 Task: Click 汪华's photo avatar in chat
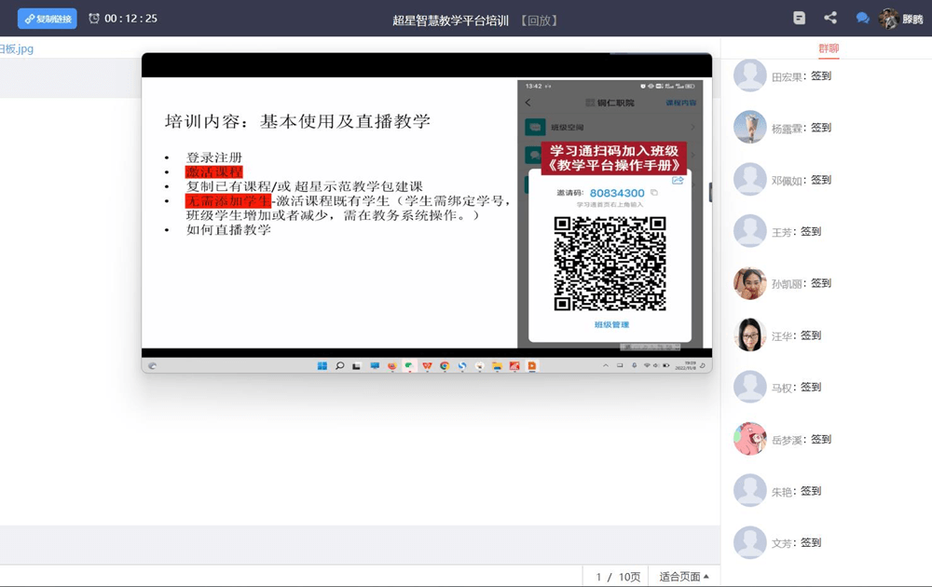(x=749, y=335)
